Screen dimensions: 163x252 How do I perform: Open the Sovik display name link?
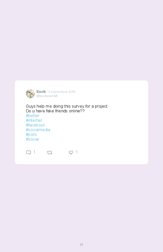click(x=41, y=92)
